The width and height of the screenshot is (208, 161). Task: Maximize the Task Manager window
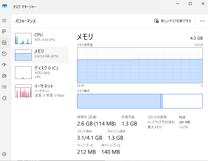[x=190, y=4]
